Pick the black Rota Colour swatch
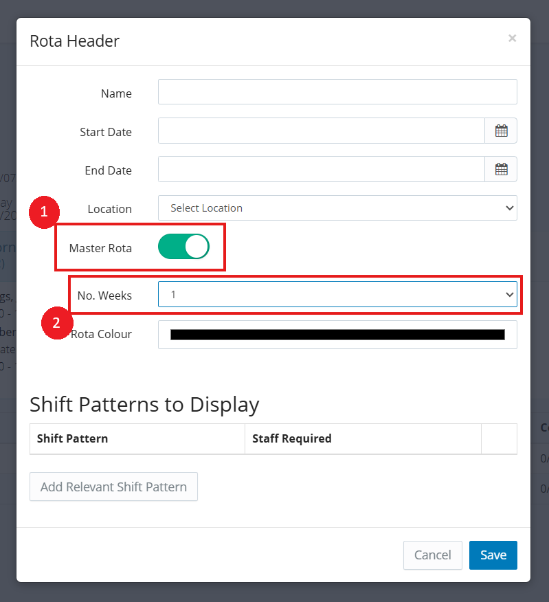This screenshot has width=549, height=602. click(x=337, y=335)
